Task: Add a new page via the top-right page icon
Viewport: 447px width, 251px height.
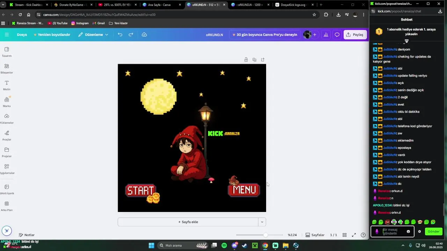Action: (x=263, y=60)
